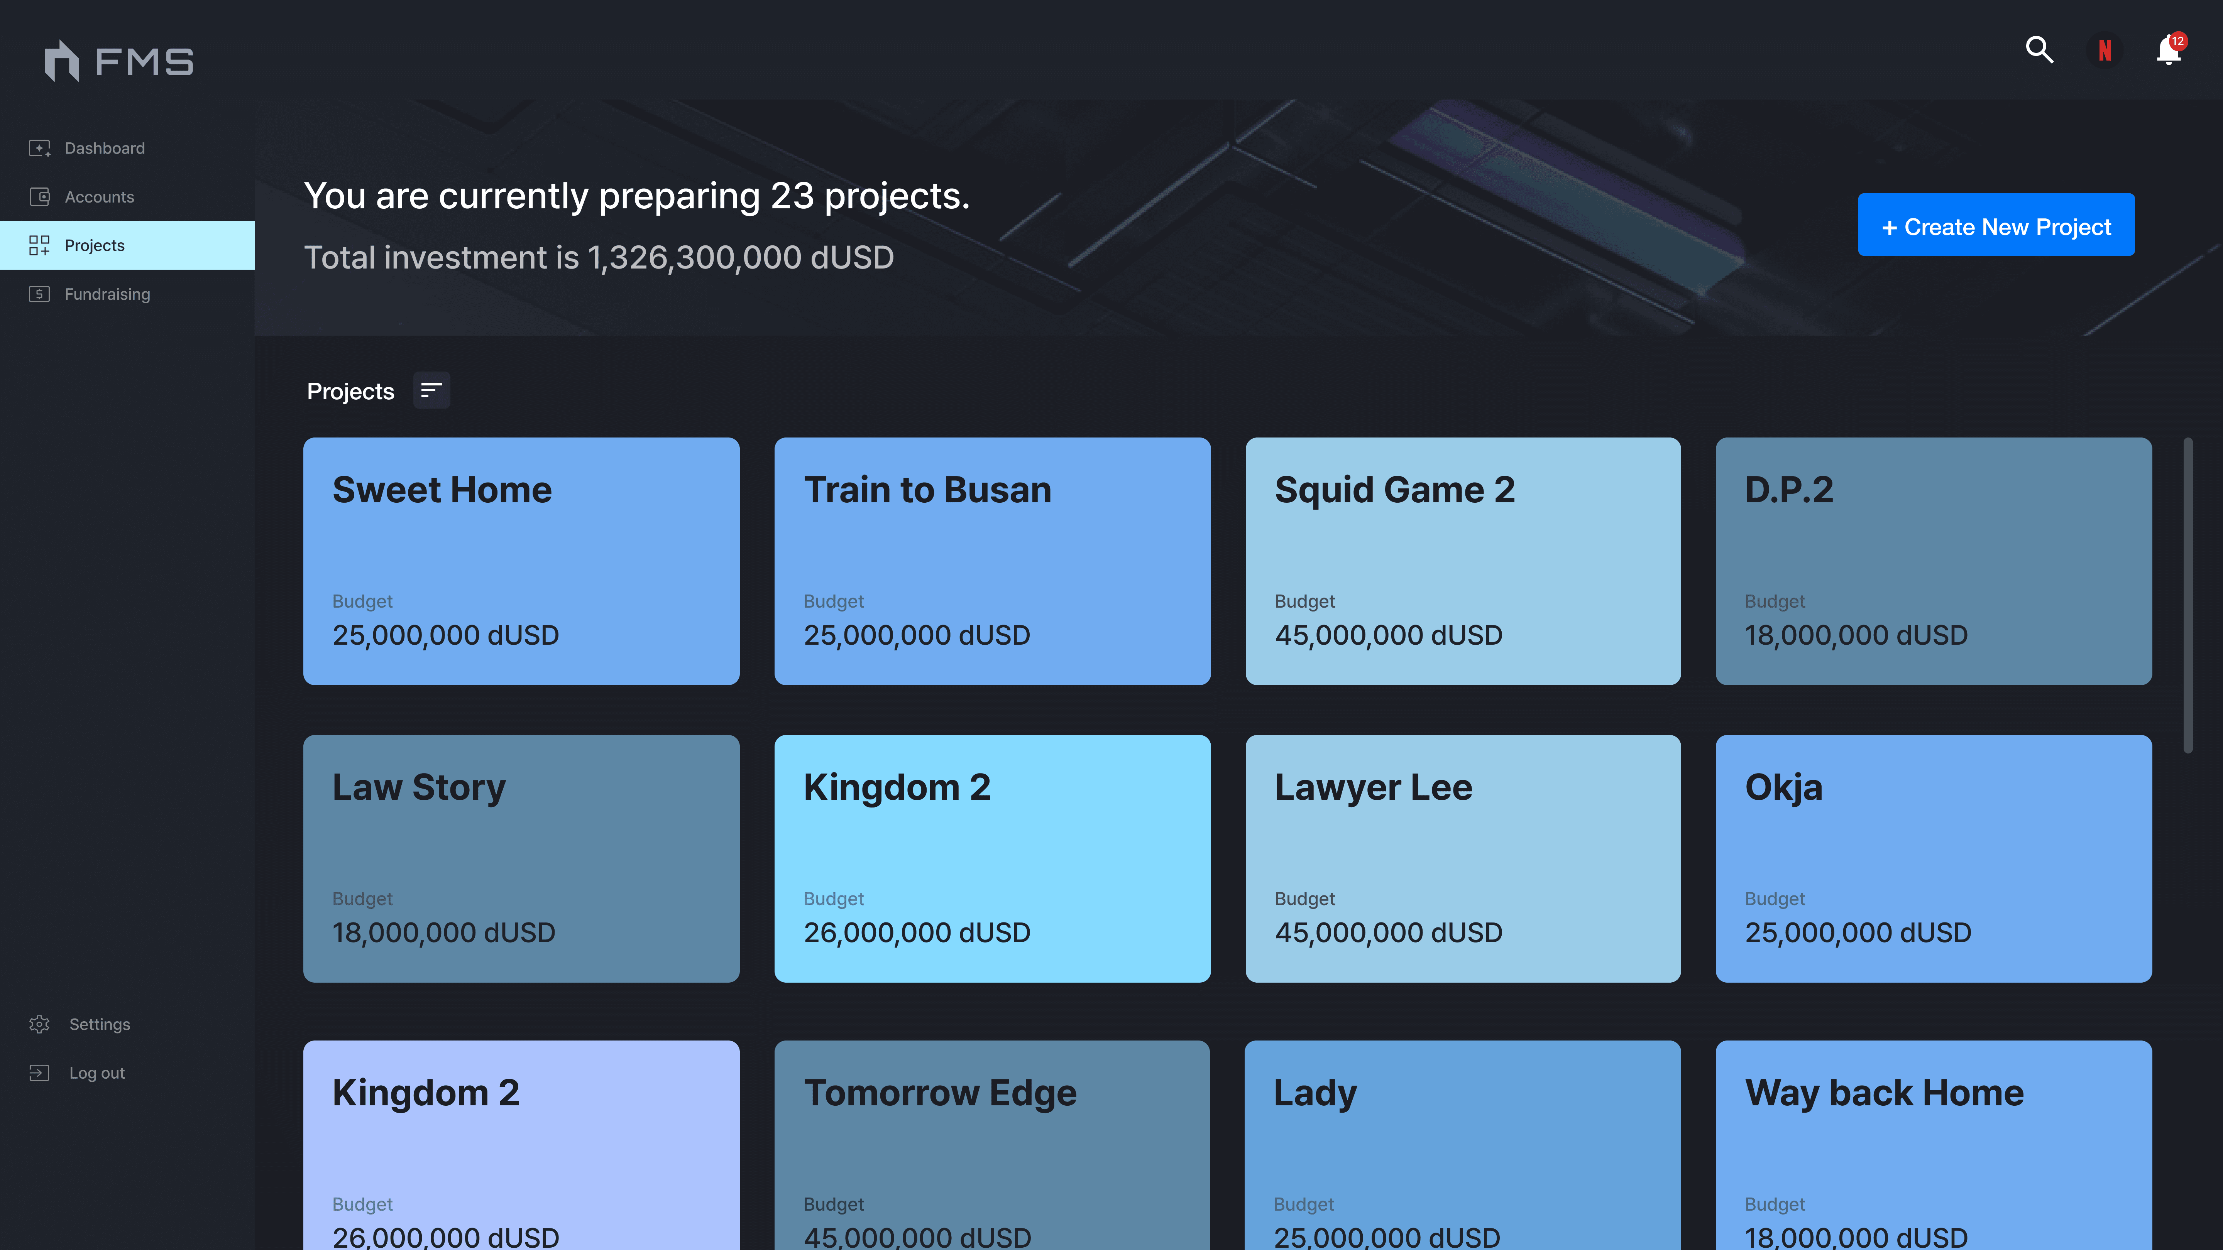Click the Dashboard sidebar icon
Image resolution: width=2223 pixels, height=1250 pixels.
[x=40, y=149]
